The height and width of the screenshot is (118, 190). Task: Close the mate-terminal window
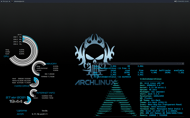coord(183,64)
